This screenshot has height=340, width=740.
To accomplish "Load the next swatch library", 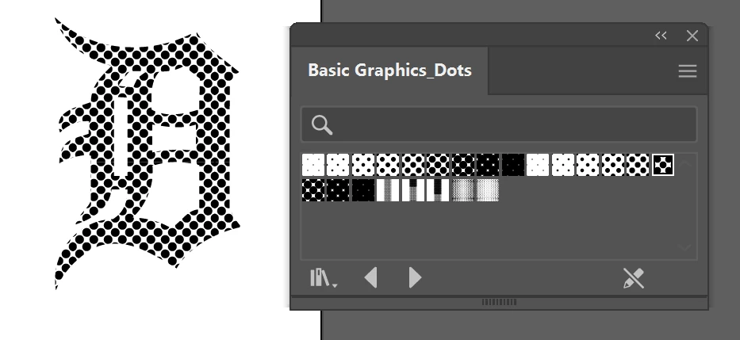I will click(x=415, y=277).
